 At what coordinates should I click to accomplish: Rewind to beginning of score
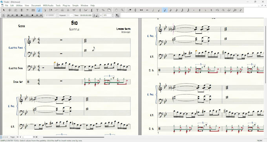8,15
